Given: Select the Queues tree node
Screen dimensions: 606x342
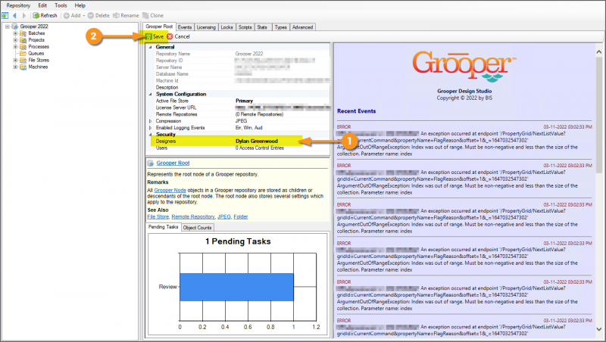Looking at the screenshot, I should (36, 53).
